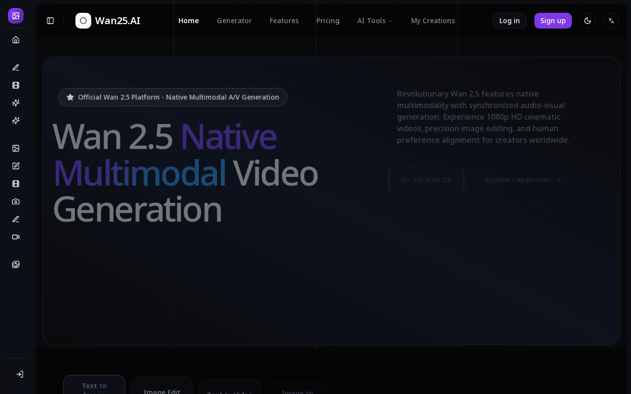631x394 pixels.
Task: Collapse the sidebar with the panel icon
Action: click(x=50, y=21)
